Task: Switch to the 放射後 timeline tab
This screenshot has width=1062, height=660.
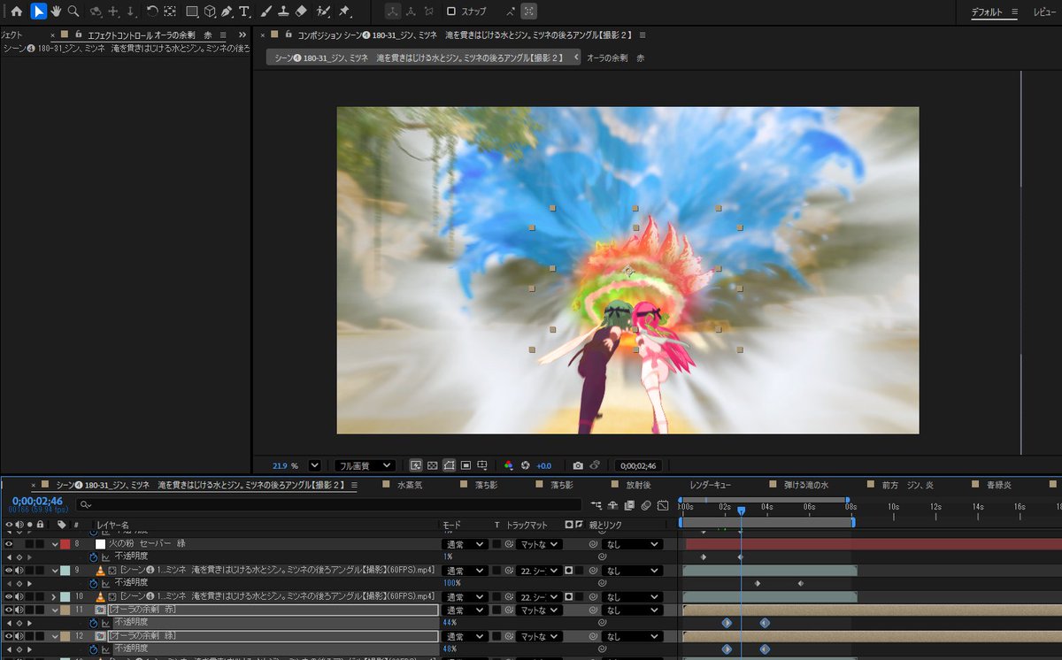Action: [x=638, y=485]
